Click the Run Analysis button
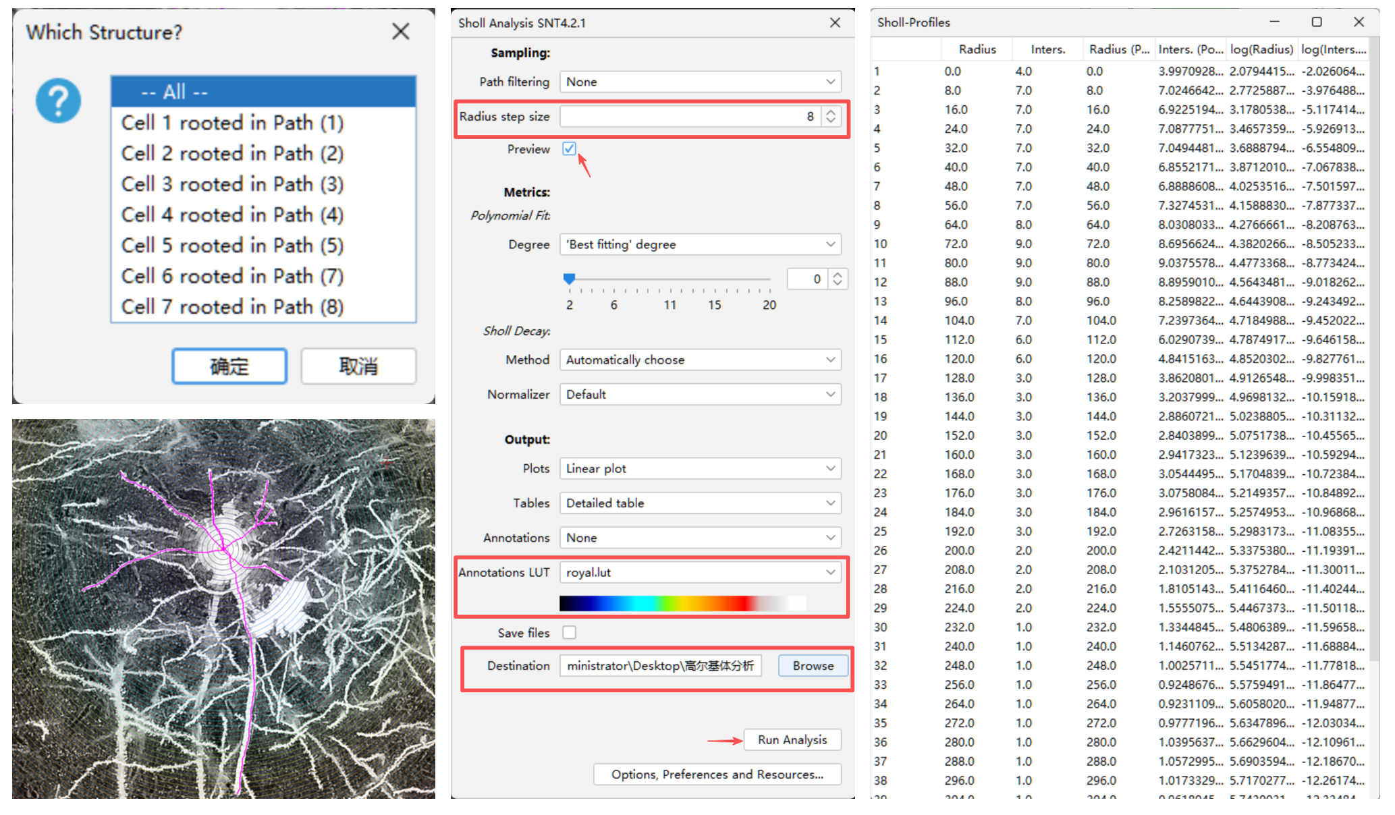Screen dimensions: 1395x815 tap(792, 739)
